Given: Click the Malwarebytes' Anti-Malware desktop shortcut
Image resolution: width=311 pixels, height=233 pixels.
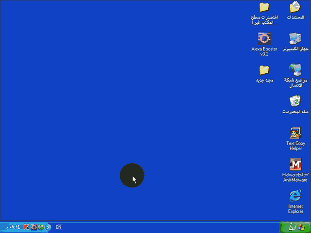Looking at the screenshot, I should pyautogui.click(x=295, y=165).
